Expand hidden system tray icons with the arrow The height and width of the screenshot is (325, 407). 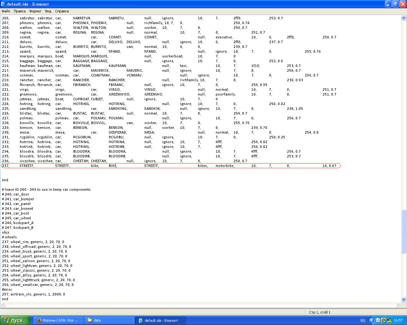click(371, 321)
